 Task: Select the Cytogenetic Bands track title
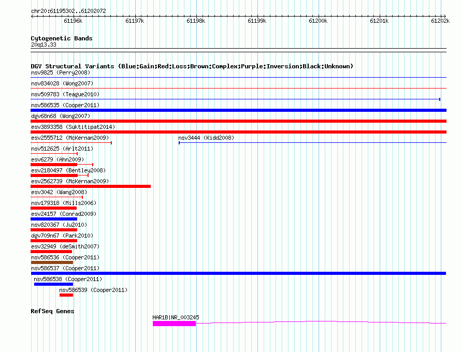(x=62, y=38)
